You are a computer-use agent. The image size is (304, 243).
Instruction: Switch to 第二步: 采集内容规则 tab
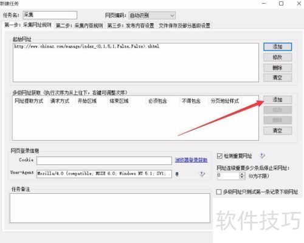coord(79,26)
